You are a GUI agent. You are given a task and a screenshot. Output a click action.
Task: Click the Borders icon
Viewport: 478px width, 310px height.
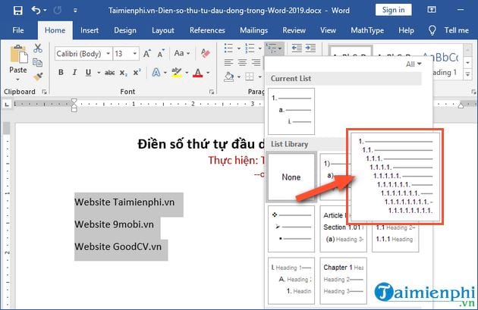click(250, 77)
